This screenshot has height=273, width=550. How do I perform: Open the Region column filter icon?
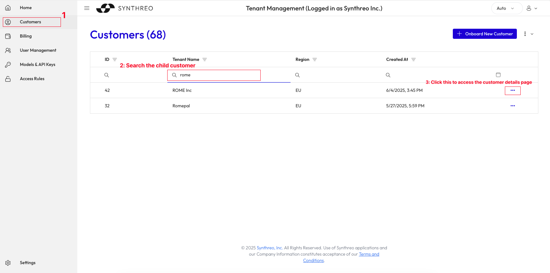click(x=315, y=60)
